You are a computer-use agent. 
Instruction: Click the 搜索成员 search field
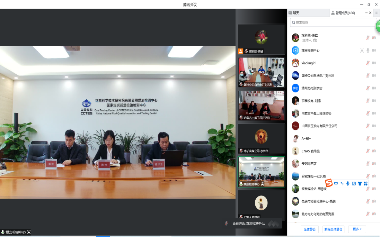coord(333,22)
